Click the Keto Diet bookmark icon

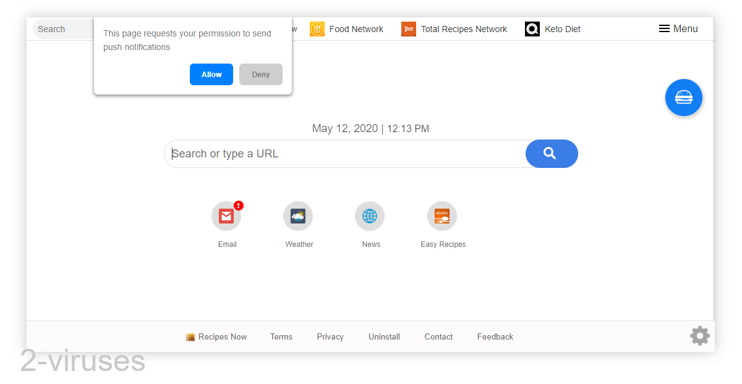(x=532, y=28)
